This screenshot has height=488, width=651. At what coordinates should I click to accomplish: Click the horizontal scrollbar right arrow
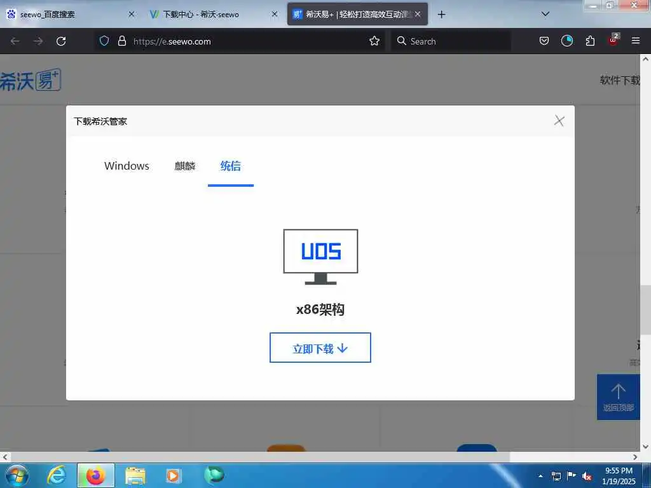coord(635,457)
